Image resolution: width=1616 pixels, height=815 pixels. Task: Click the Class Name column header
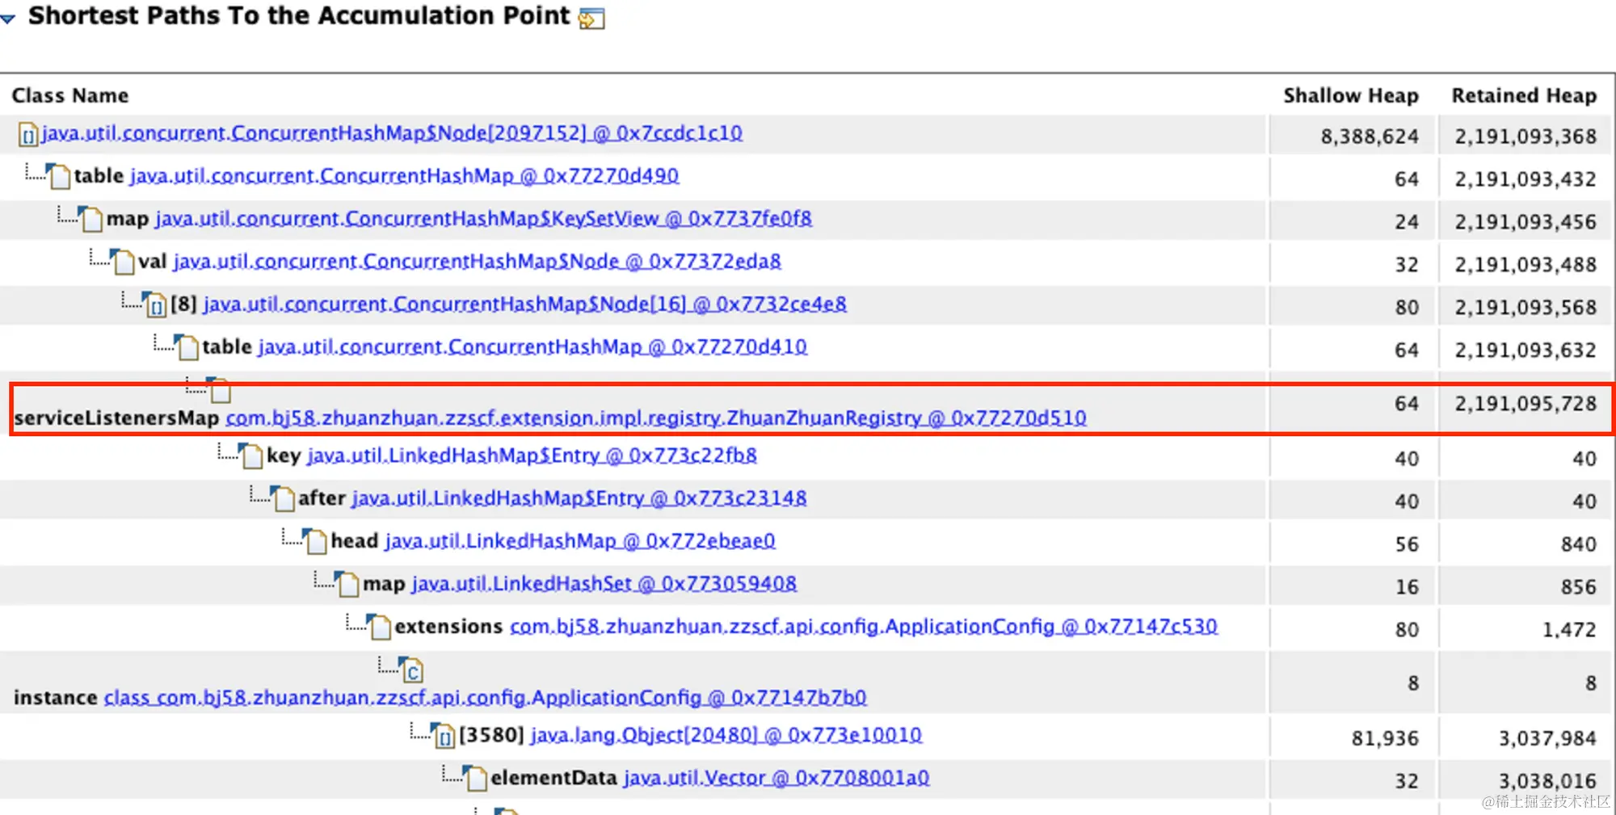(69, 95)
